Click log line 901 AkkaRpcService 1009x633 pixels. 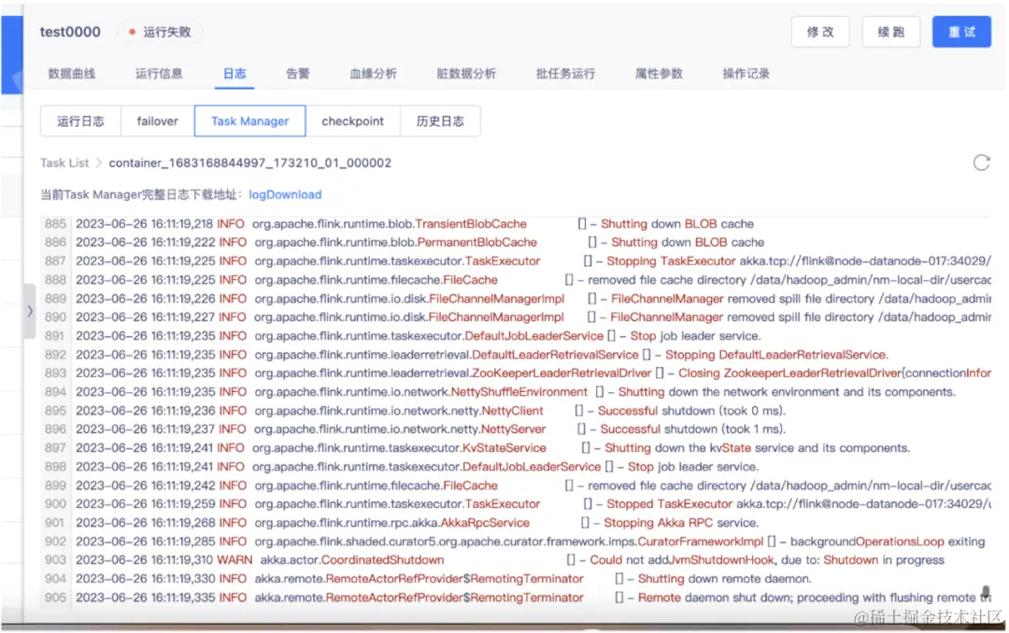(515, 523)
